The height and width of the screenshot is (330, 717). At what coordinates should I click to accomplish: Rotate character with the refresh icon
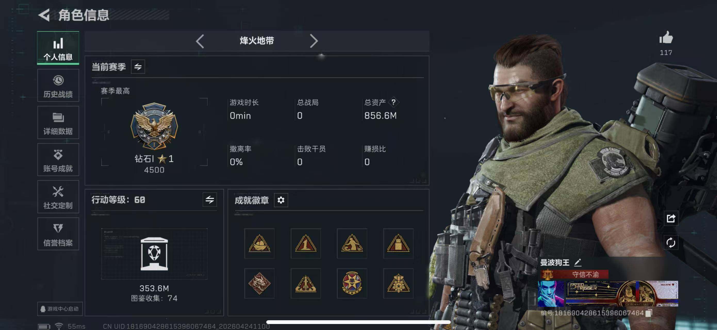671,243
